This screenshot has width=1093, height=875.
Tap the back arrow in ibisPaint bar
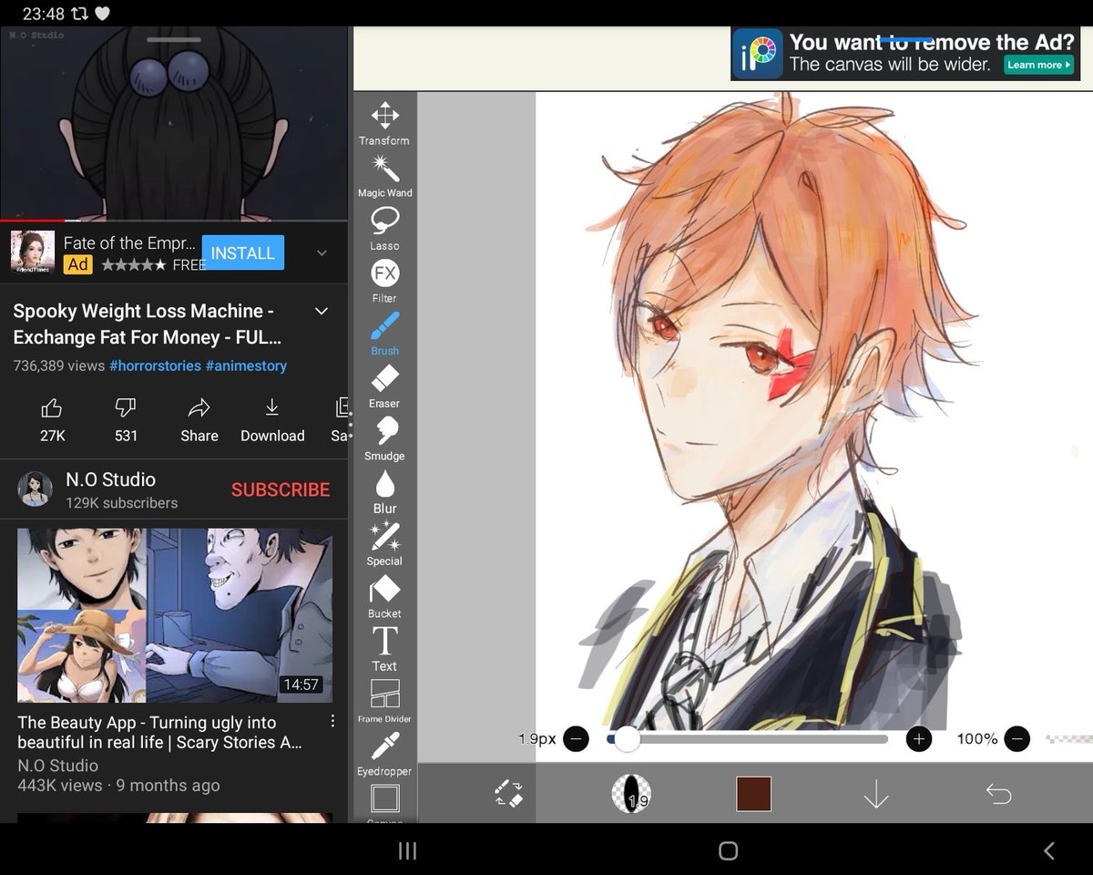[x=998, y=794]
